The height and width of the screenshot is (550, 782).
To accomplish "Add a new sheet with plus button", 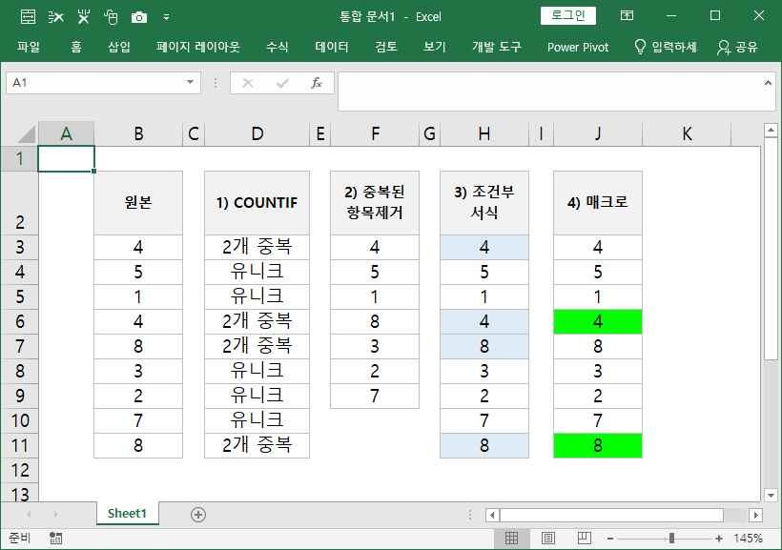I will [198, 515].
